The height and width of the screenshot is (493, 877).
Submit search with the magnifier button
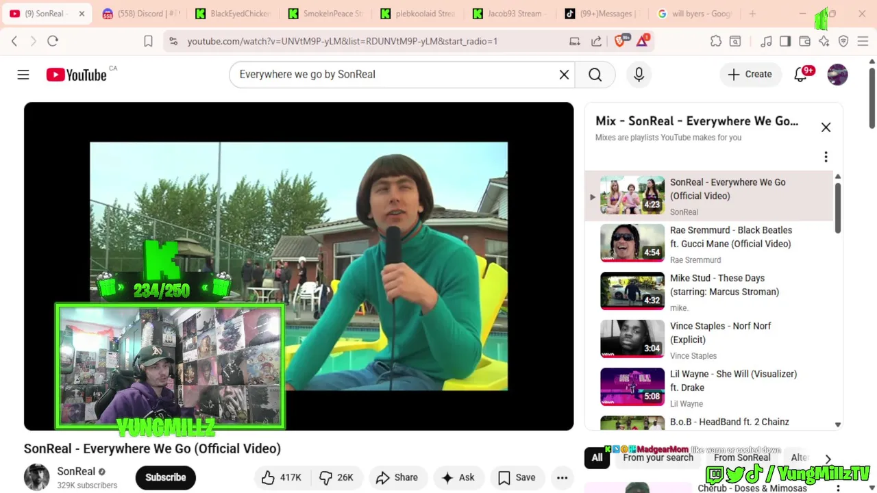click(595, 75)
